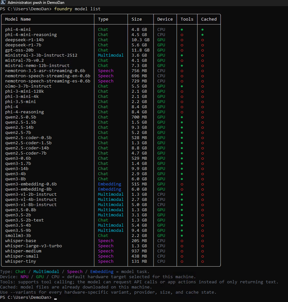Select the qwen3-0.6b model name
Image resolution: width=288 pixels, height=302 pixels.
tap(18, 158)
